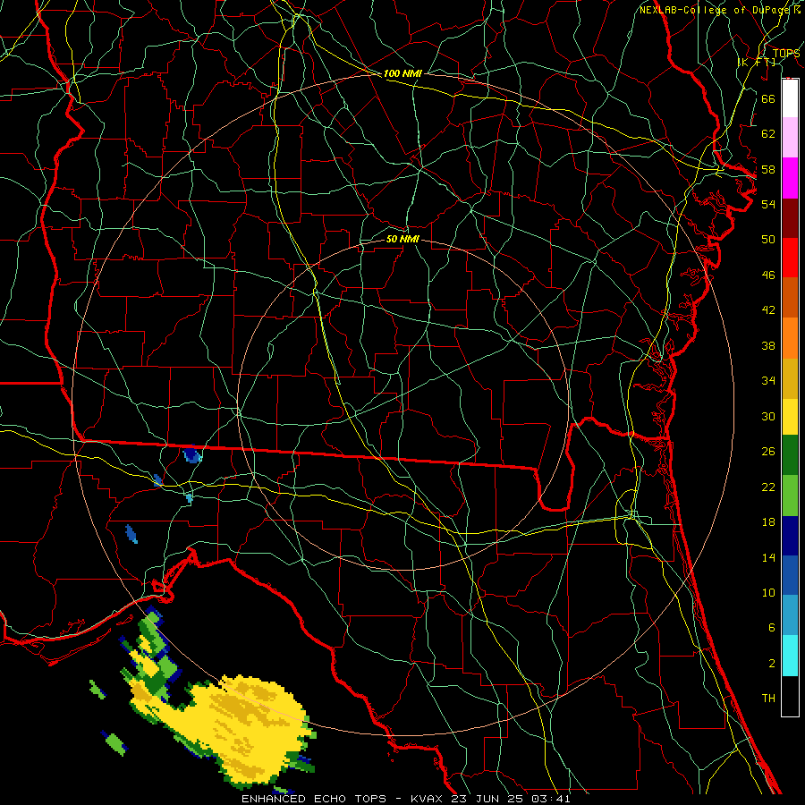Click the '54' legend label

point(768,204)
